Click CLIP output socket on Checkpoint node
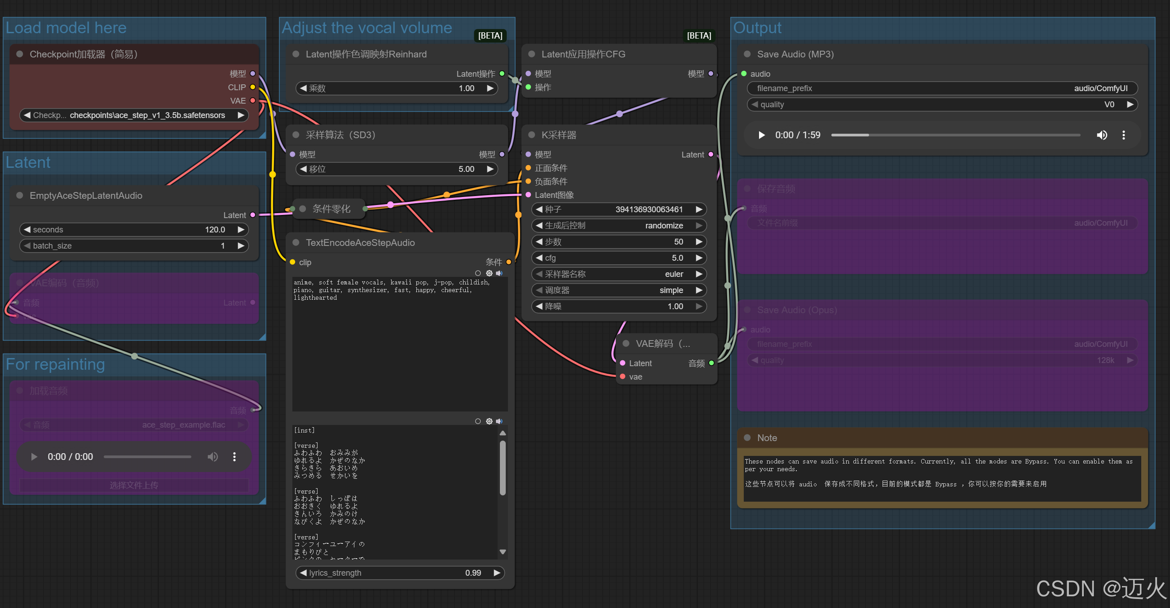This screenshot has width=1170, height=608. 253,87
